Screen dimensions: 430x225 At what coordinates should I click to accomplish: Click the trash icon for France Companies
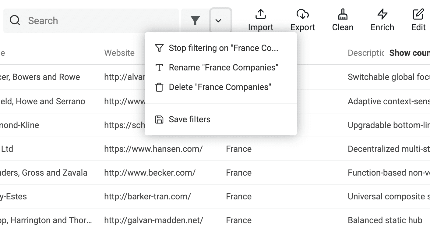(159, 87)
